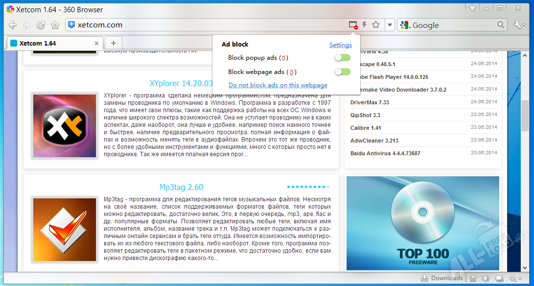The height and width of the screenshot is (286, 534).
Task: Open a new tab with plus button
Action: tap(113, 43)
